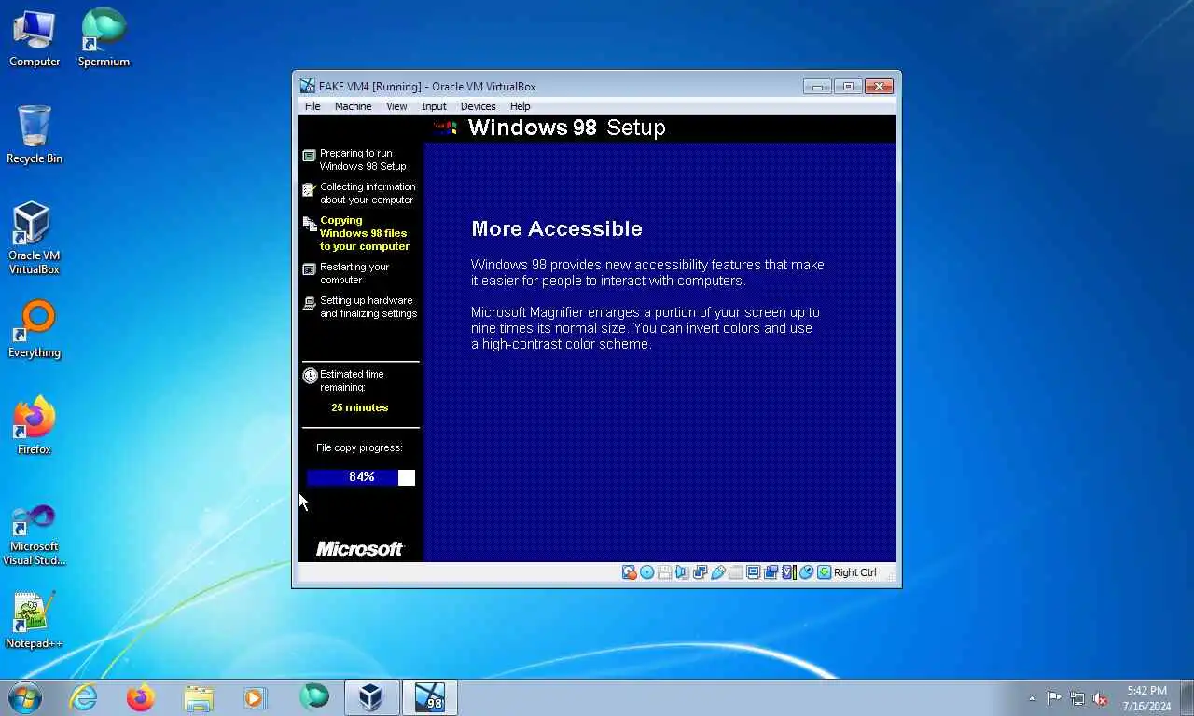Click the CPU virtualization indicator icon
This screenshot has height=716, width=1194.
pos(789,572)
